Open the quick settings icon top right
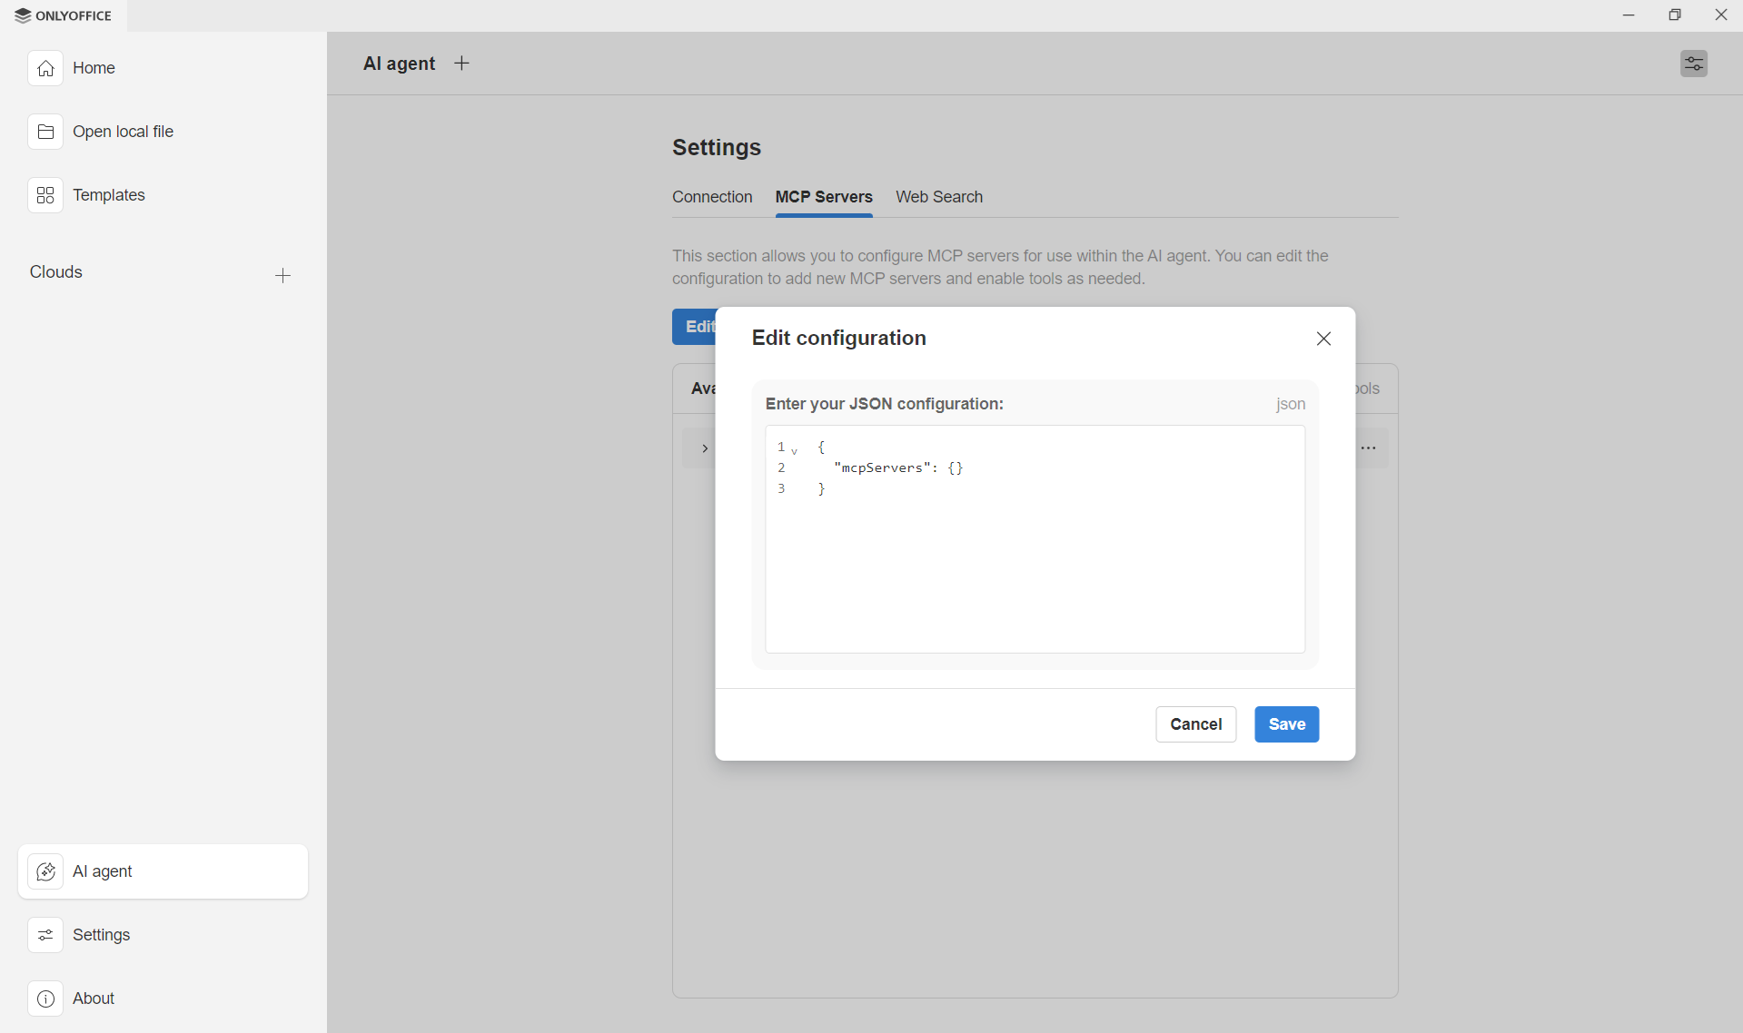1743x1033 pixels. click(1693, 64)
